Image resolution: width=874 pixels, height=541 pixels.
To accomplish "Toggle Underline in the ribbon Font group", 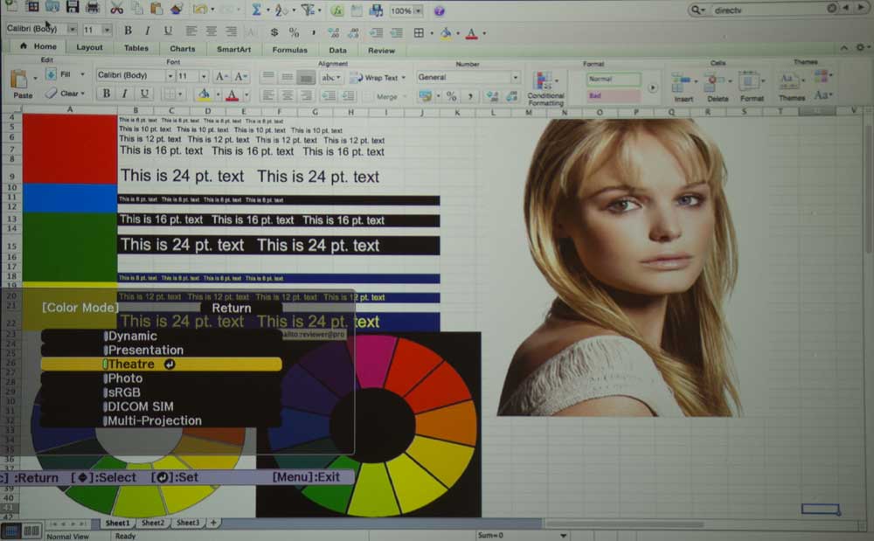I will coord(144,94).
